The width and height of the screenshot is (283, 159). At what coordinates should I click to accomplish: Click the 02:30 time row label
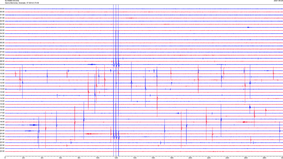pos(2,24)
